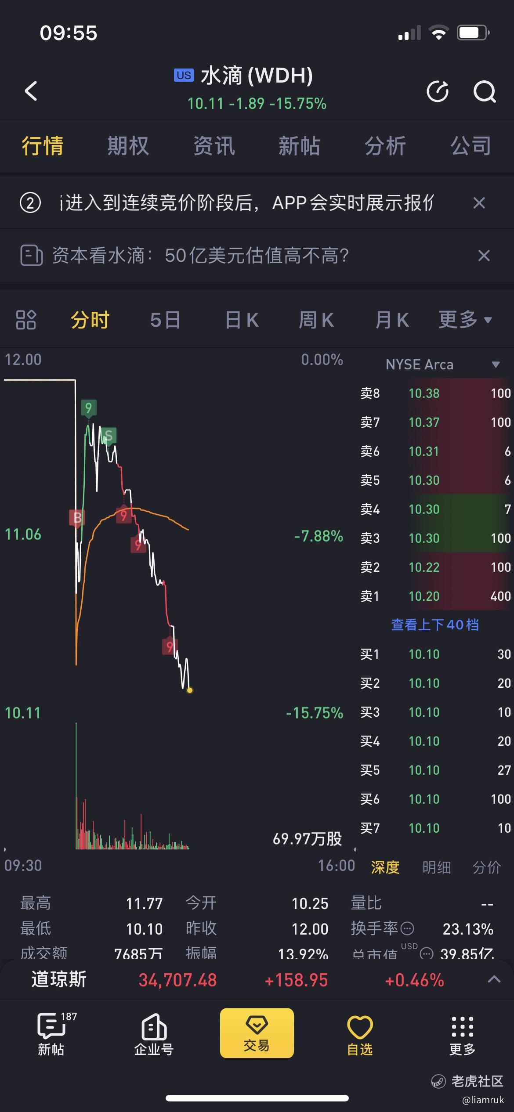Tap the 最高 11.77 value
514x1112 pixels.
tap(144, 903)
